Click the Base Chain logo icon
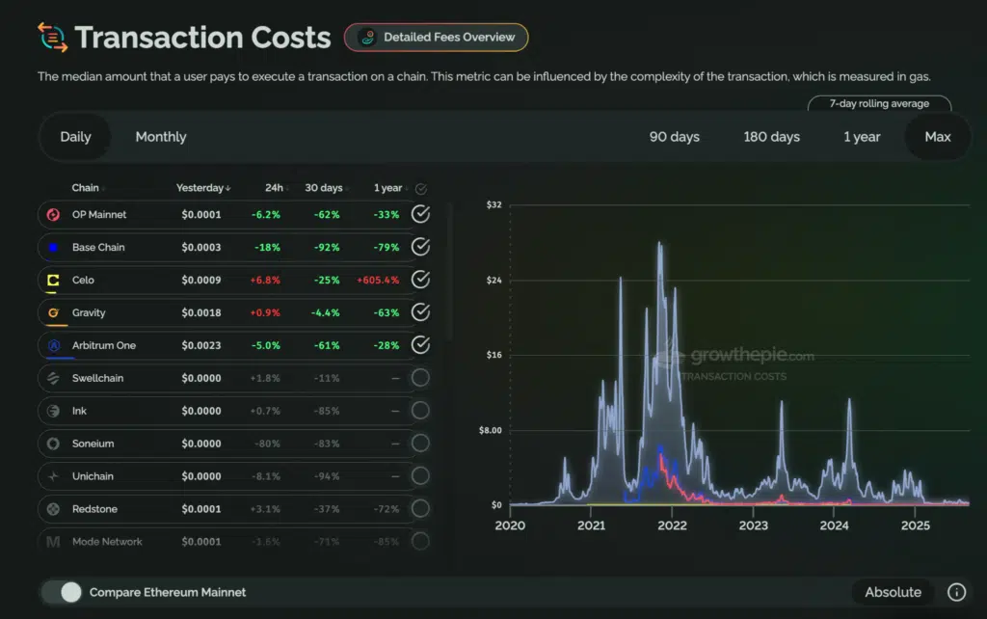Image resolution: width=987 pixels, height=619 pixels. click(x=53, y=247)
